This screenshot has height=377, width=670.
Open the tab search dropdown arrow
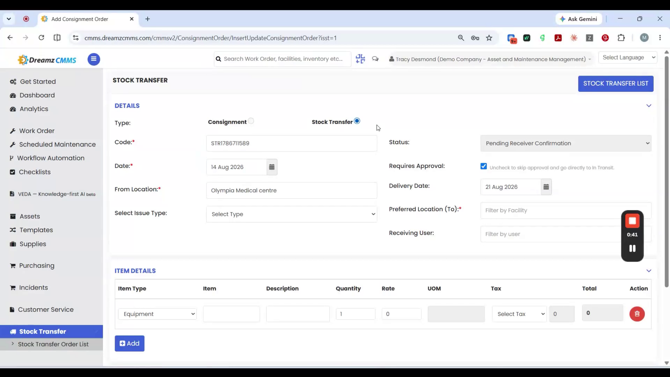[x=9, y=19]
